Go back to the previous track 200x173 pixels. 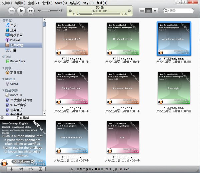click(12, 11)
